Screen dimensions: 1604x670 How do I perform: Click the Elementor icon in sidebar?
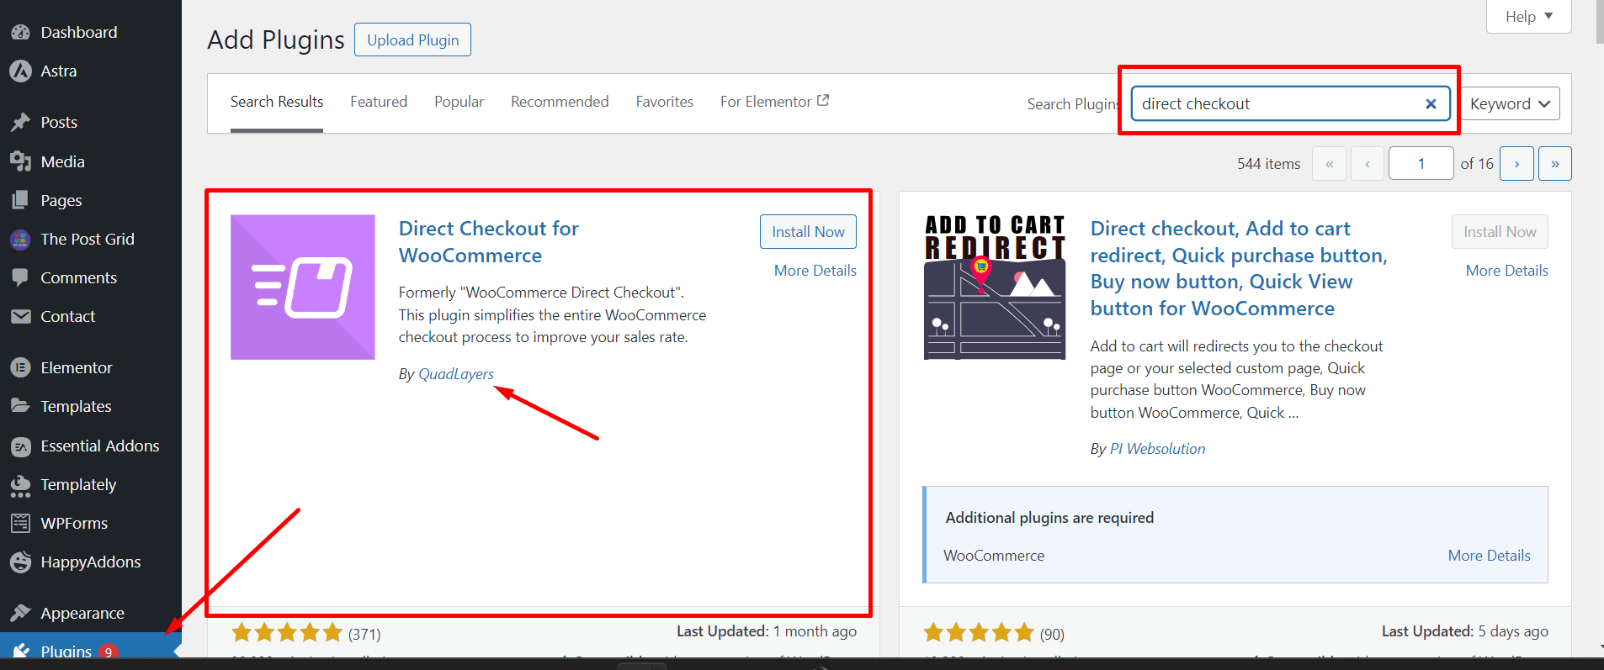tap(20, 368)
